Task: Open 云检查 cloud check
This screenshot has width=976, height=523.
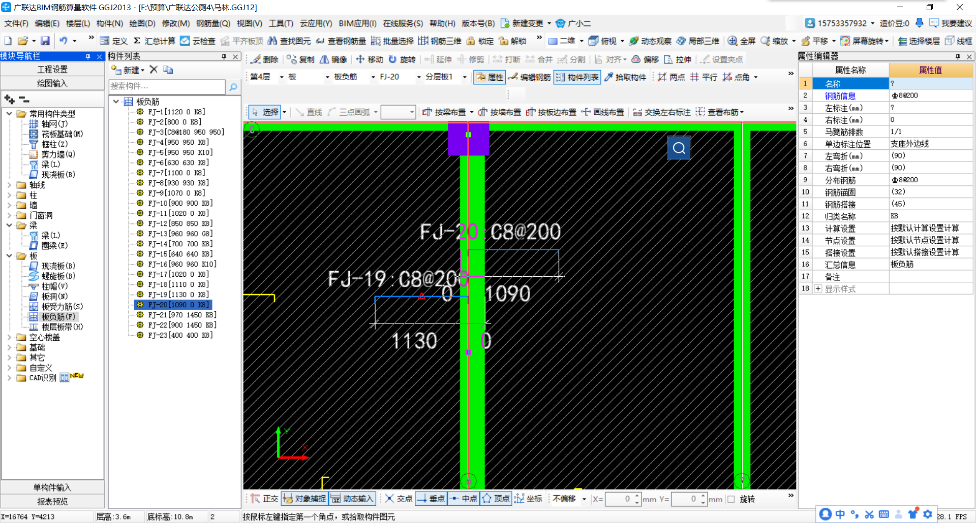Action: (x=198, y=41)
